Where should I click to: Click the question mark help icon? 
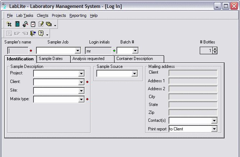click(x=41, y=33)
